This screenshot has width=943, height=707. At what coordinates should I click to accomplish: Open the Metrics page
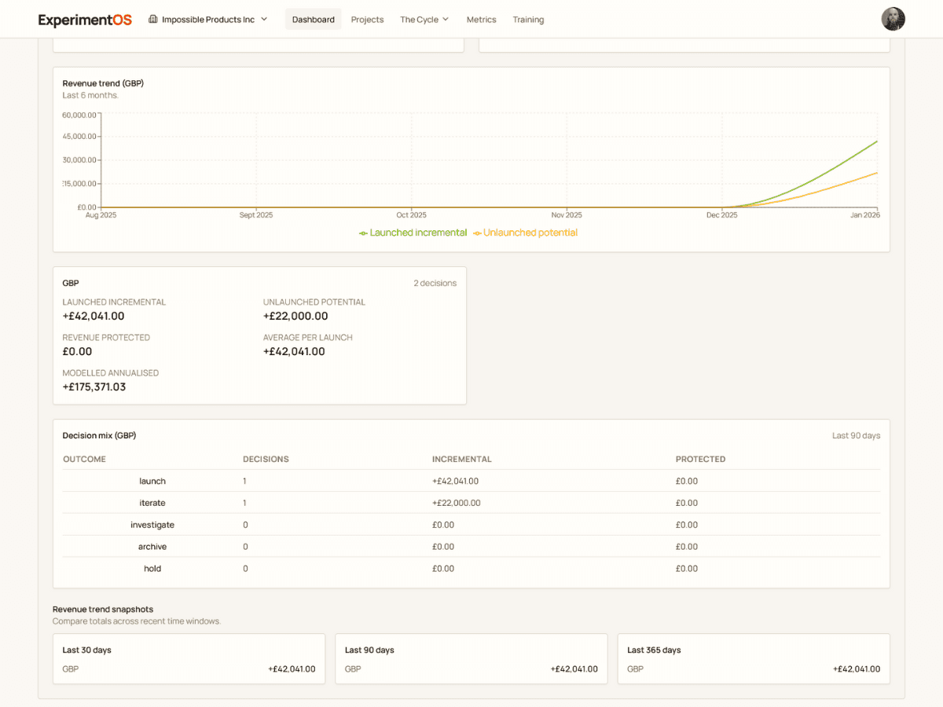(481, 19)
